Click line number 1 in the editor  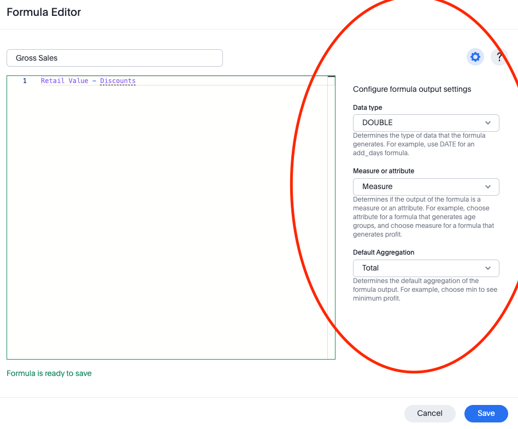point(25,81)
